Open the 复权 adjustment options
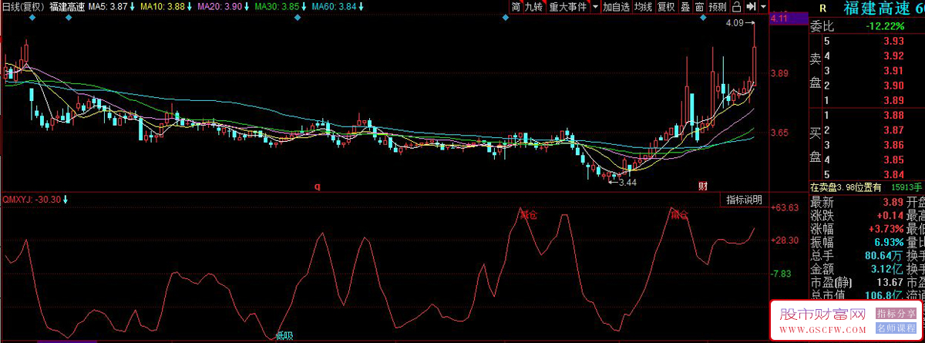This screenshot has height=343, width=925. (666, 7)
